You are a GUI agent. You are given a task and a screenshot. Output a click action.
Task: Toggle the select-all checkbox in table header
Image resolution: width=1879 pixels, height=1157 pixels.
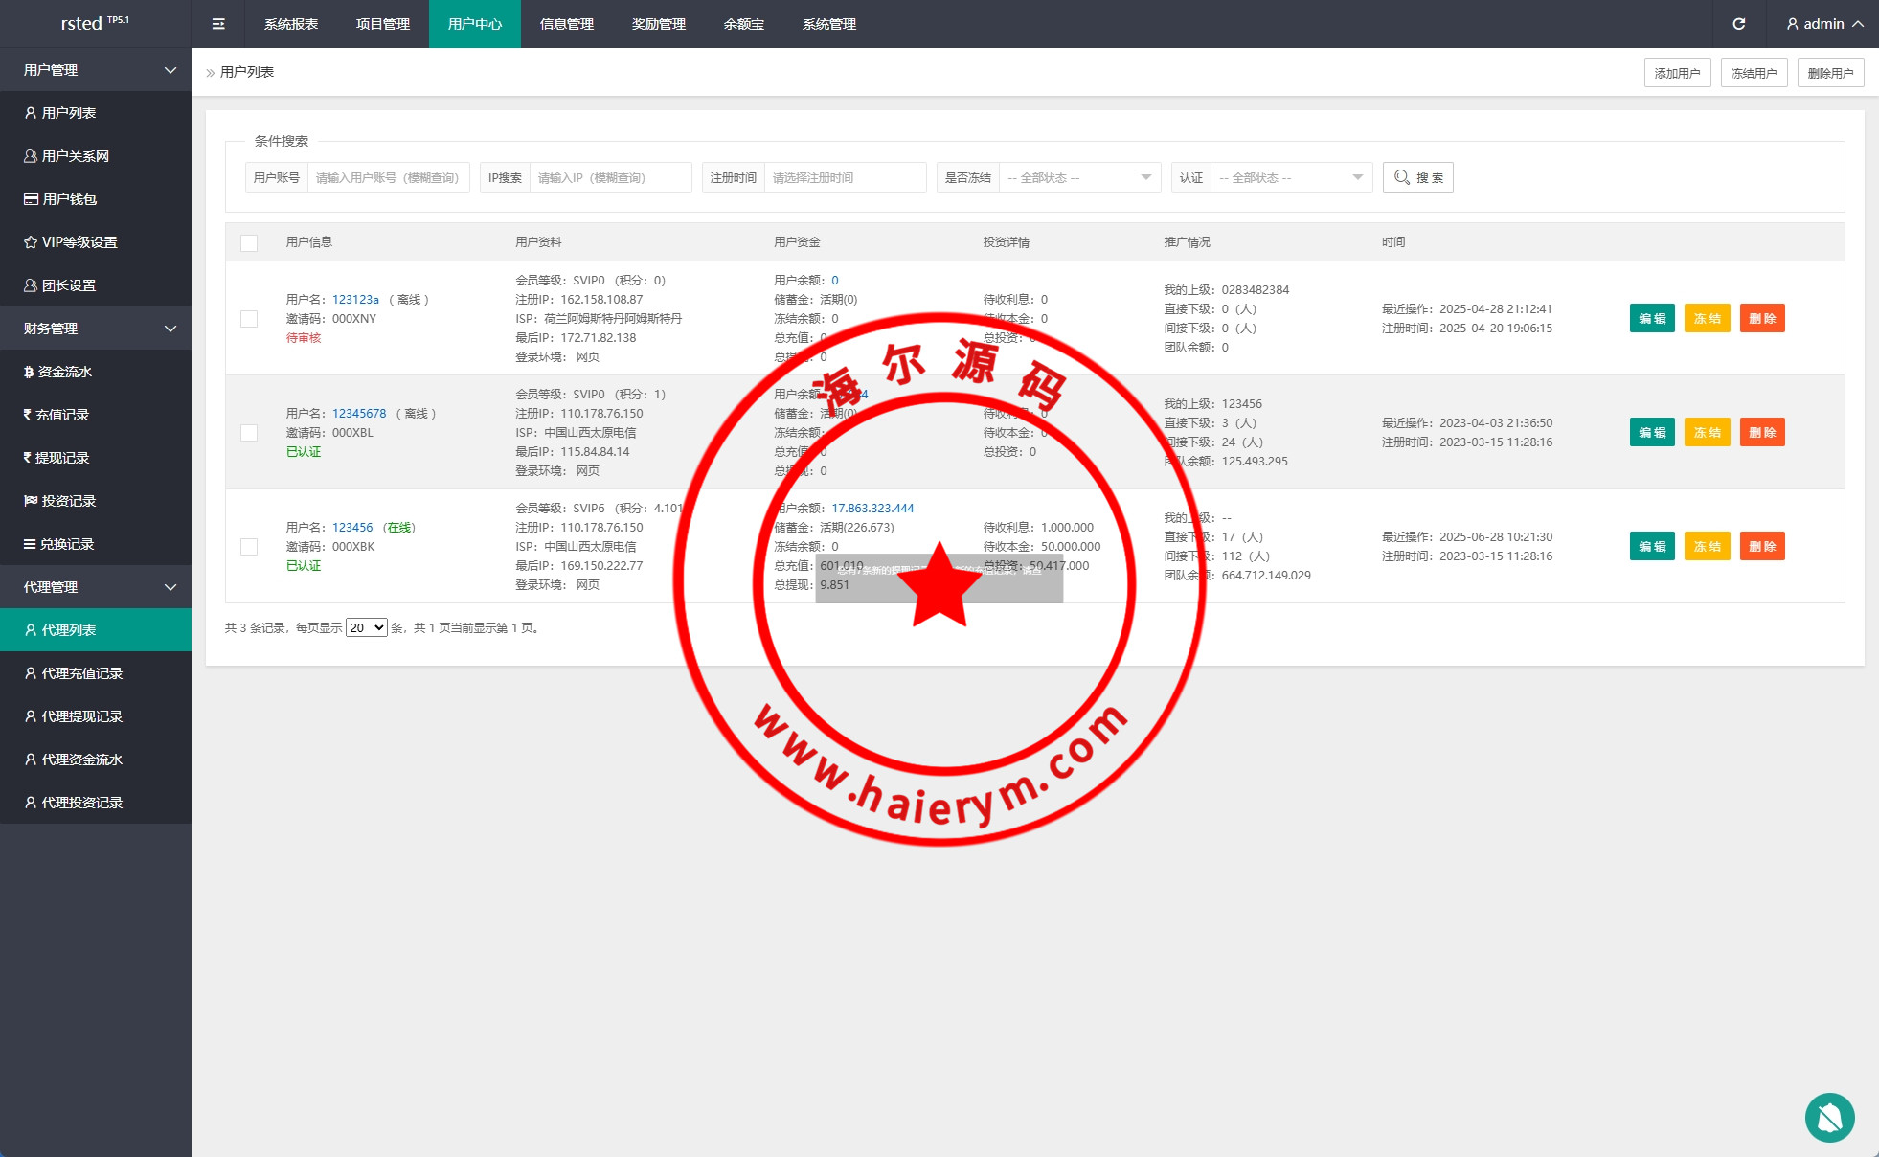(x=249, y=242)
